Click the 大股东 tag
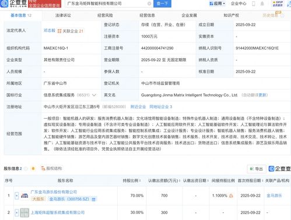Image resolution: width=291 pixels, height=220 pixels. (x=38, y=199)
